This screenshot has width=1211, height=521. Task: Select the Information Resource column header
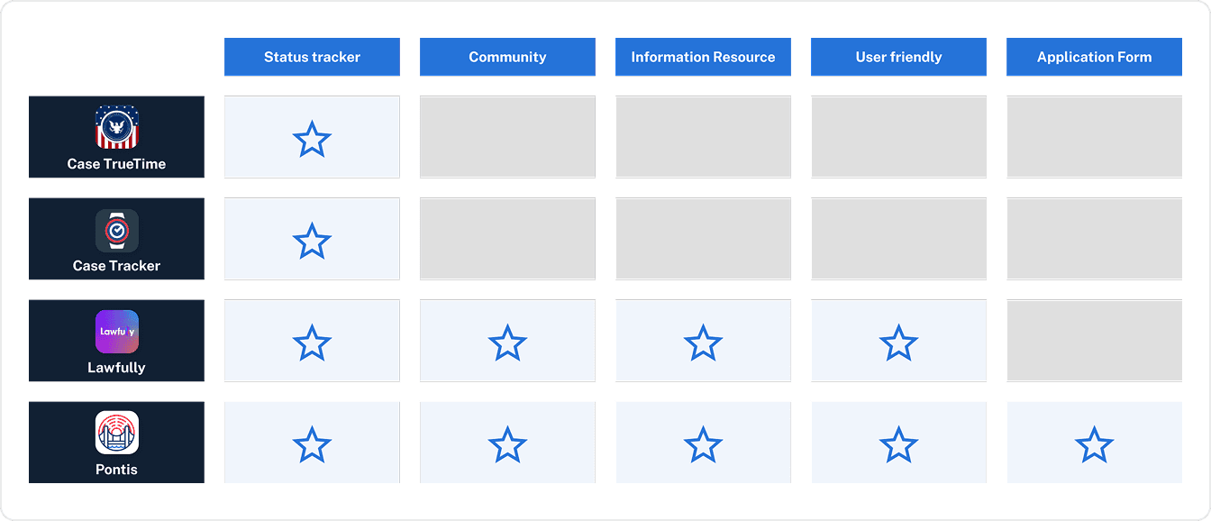point(703,57)
